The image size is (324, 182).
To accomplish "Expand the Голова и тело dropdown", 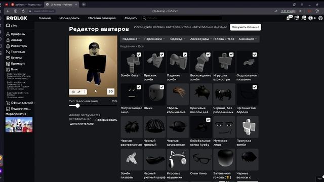I will [x=224, y=39].
